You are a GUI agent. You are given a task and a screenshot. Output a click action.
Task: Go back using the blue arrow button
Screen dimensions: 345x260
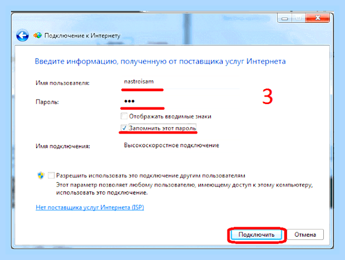click(22, 35)
